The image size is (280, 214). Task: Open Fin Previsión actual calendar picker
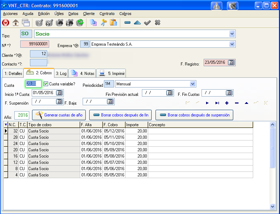tap(169, 93)
